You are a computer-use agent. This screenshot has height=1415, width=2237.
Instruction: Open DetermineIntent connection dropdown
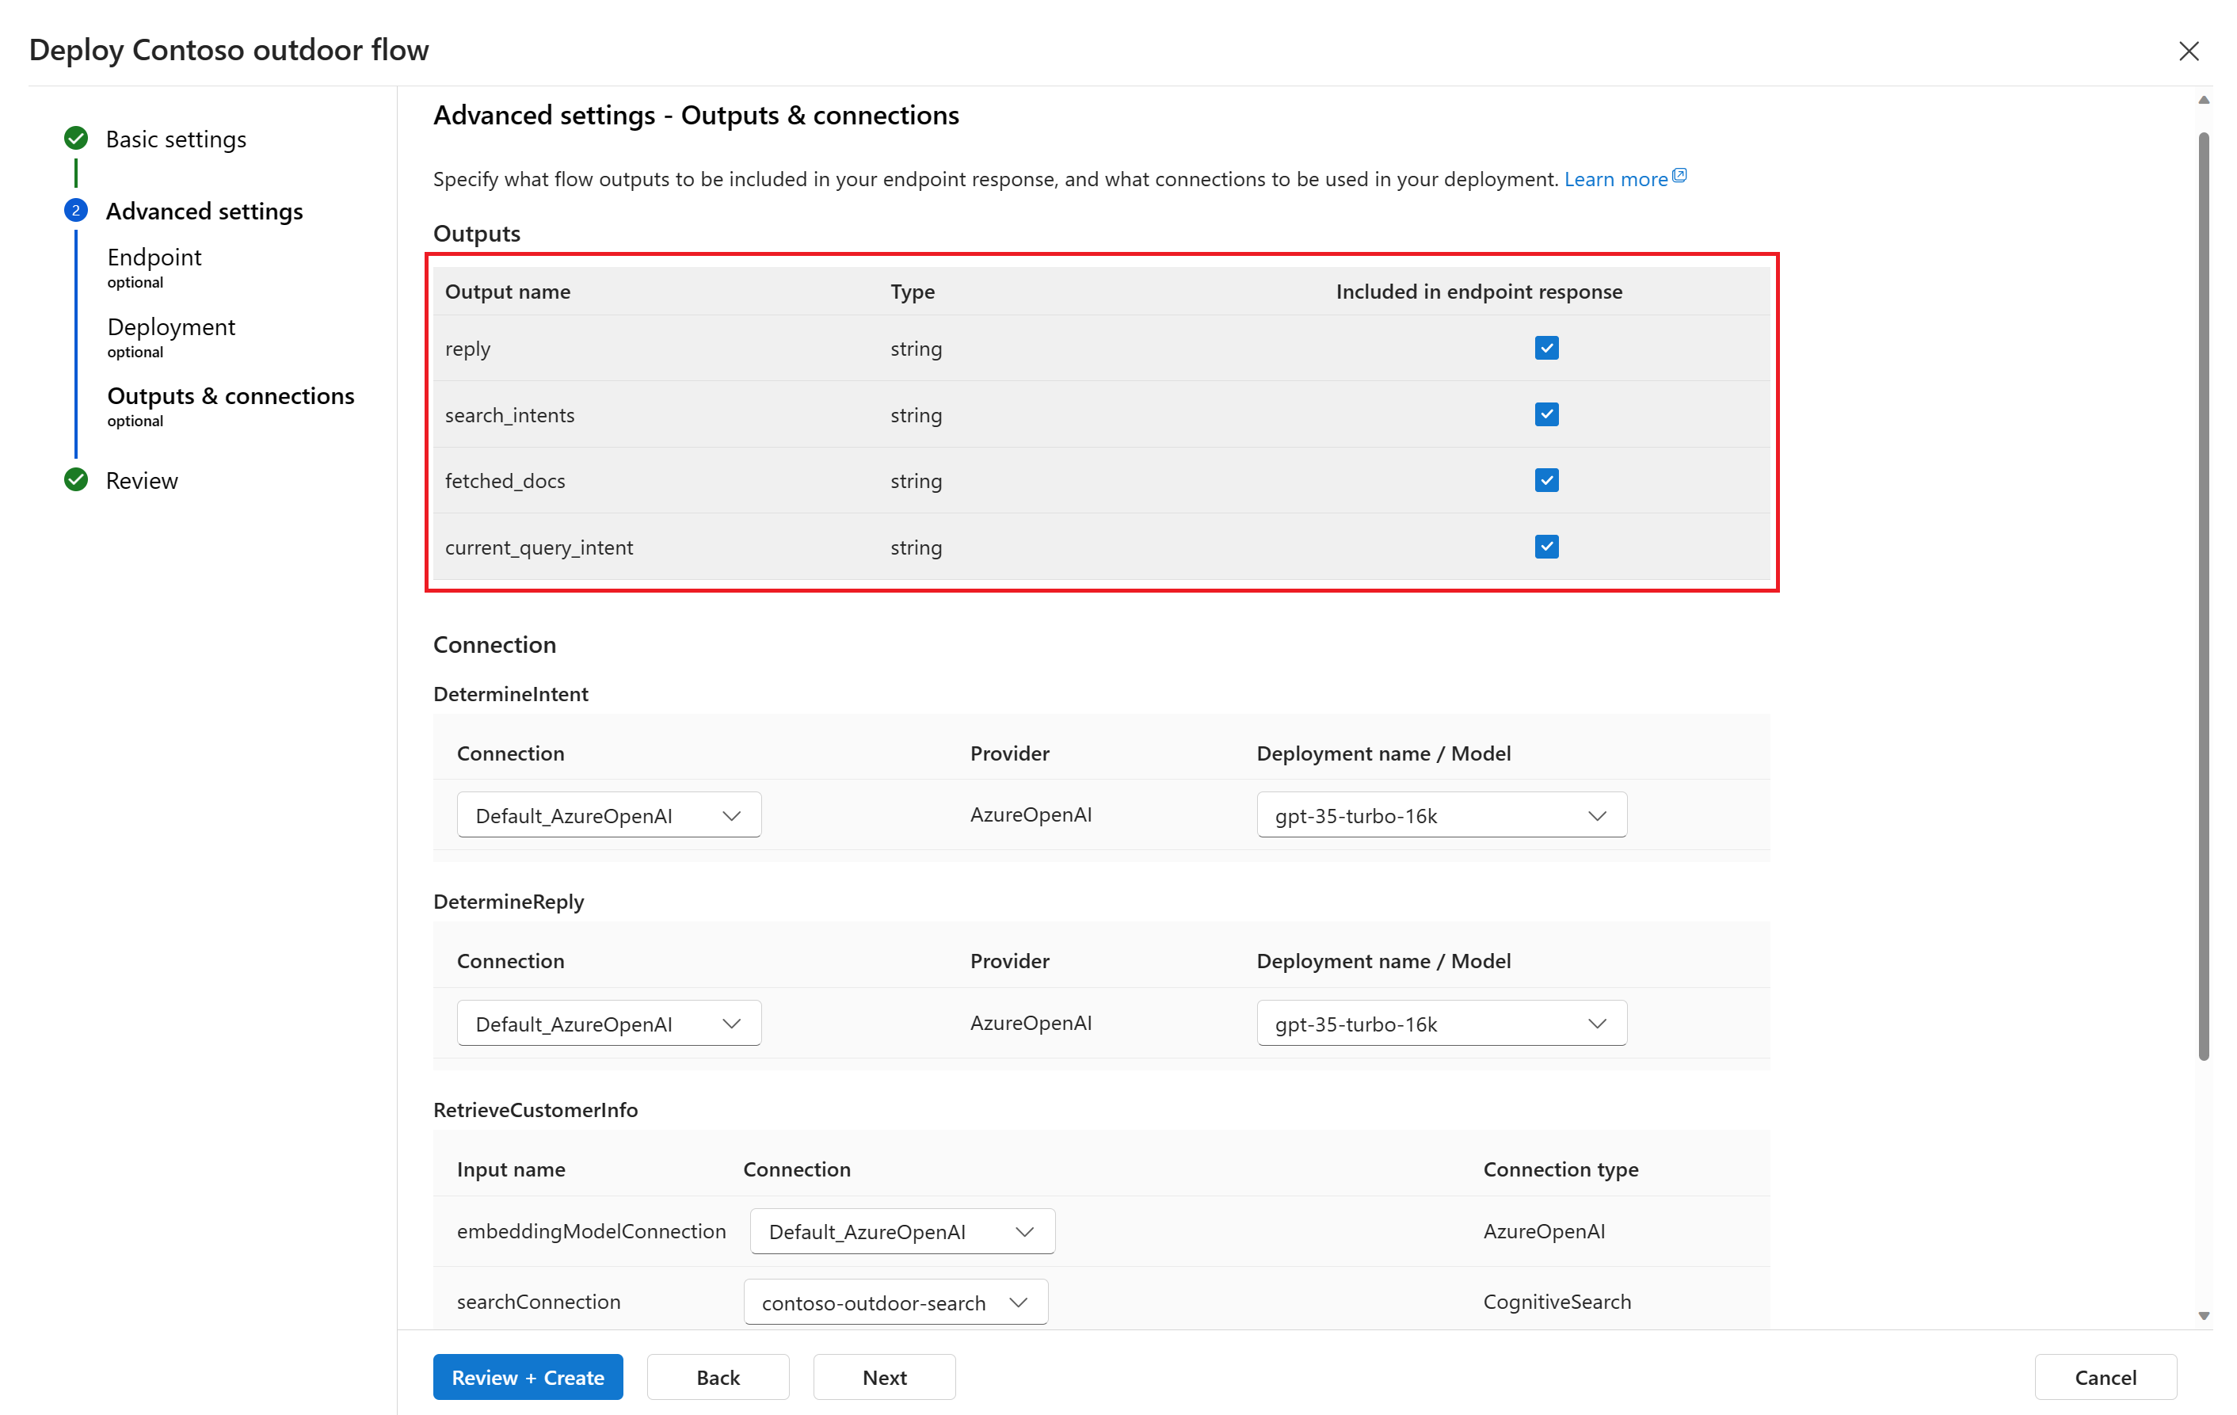click(608, 814)
